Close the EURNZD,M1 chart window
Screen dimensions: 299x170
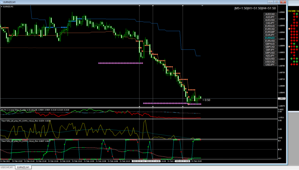click(x=283, y=2)
